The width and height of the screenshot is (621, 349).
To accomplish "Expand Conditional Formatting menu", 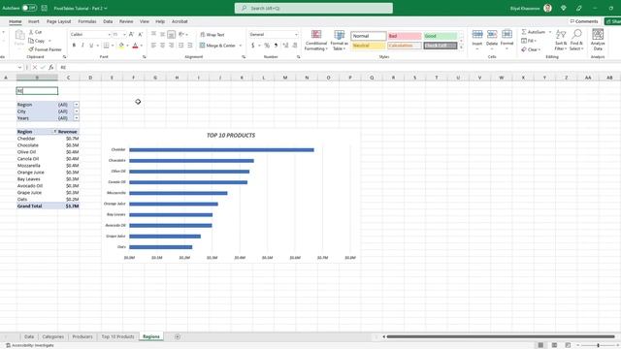I will coord(316,40).
